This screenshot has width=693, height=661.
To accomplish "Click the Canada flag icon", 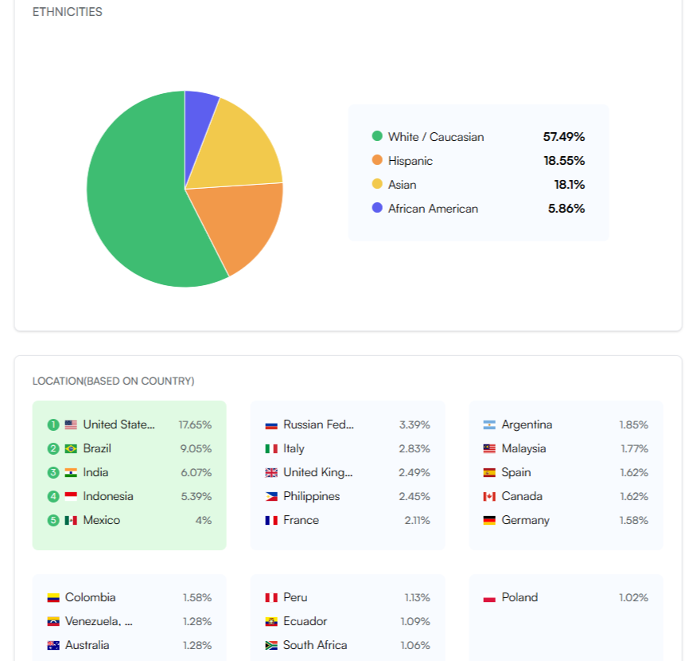I will 489,496.
